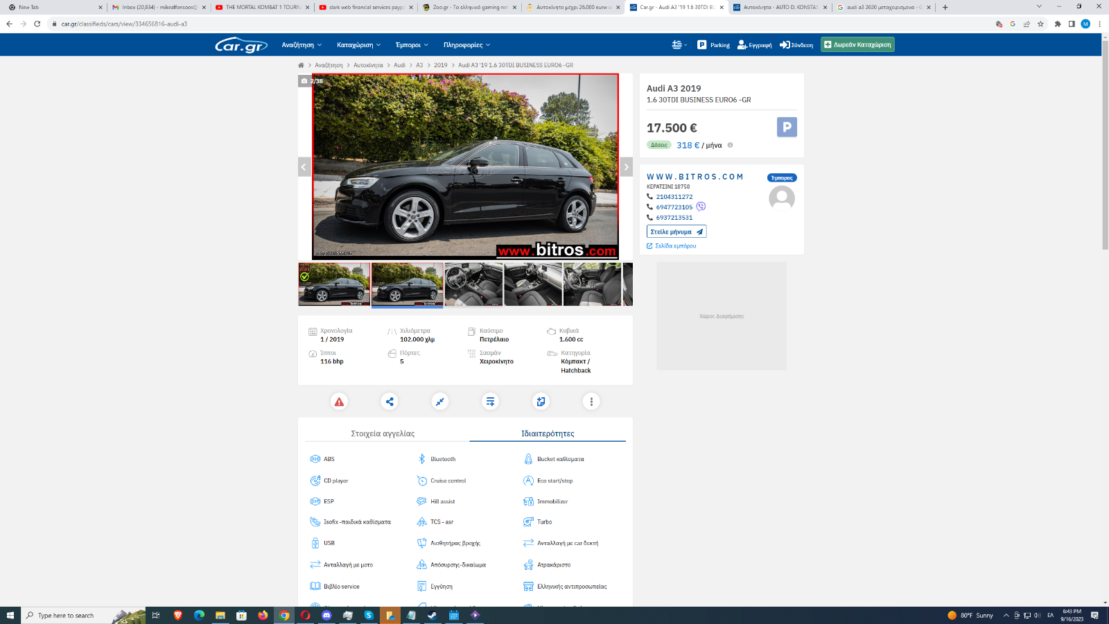
Task: Go back with browser back arrow
Action: pos(9,24)
